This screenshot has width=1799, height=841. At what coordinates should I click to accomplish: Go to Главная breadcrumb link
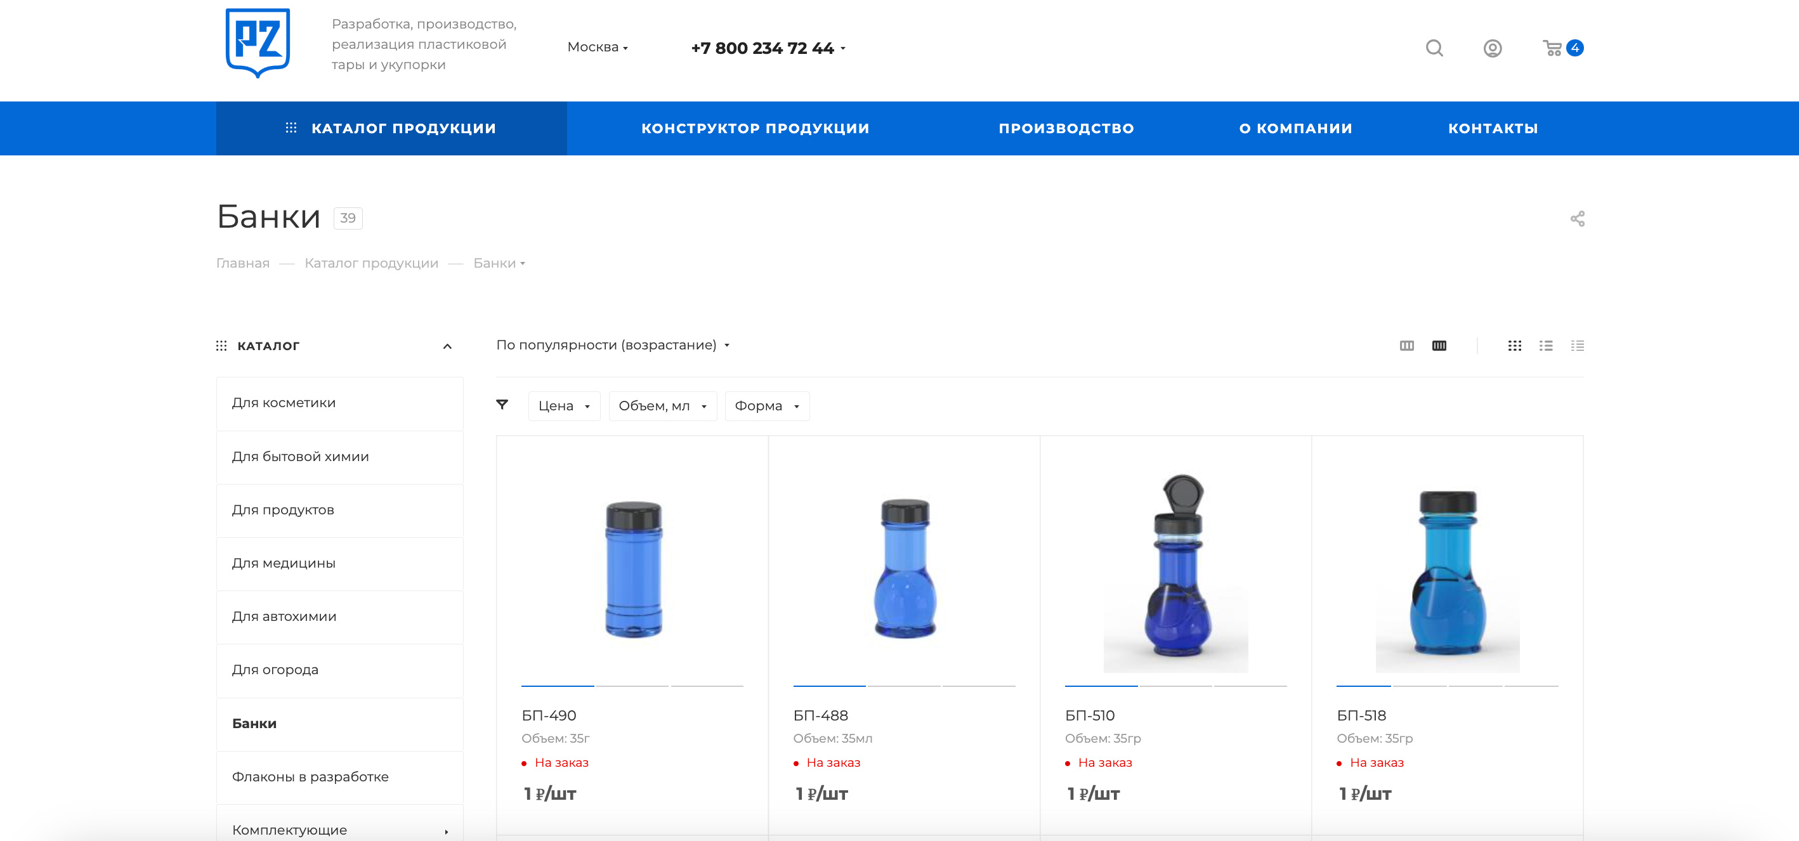(242, 263)
